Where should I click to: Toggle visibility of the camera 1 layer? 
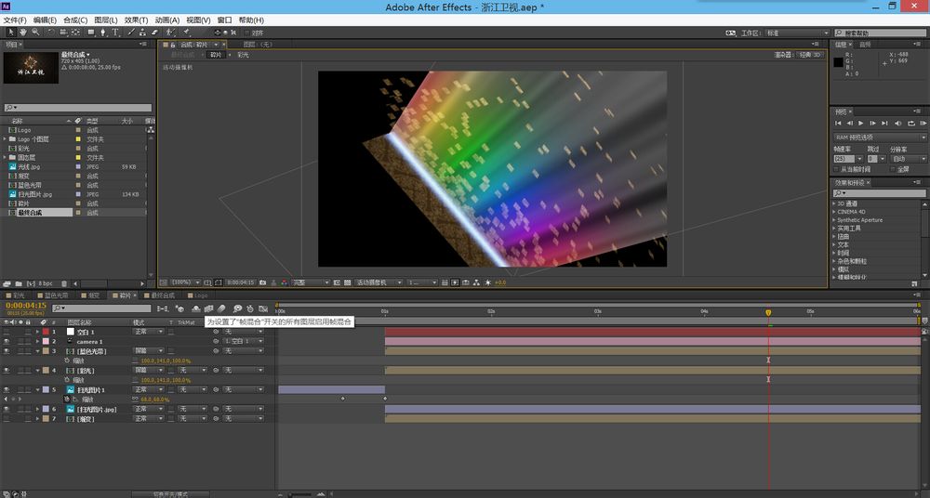tap(7, 341)
